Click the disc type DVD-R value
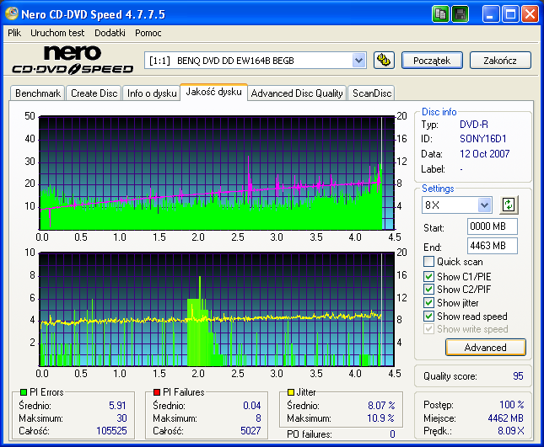The height and width of the screenshot is (447, 544). 473,125
